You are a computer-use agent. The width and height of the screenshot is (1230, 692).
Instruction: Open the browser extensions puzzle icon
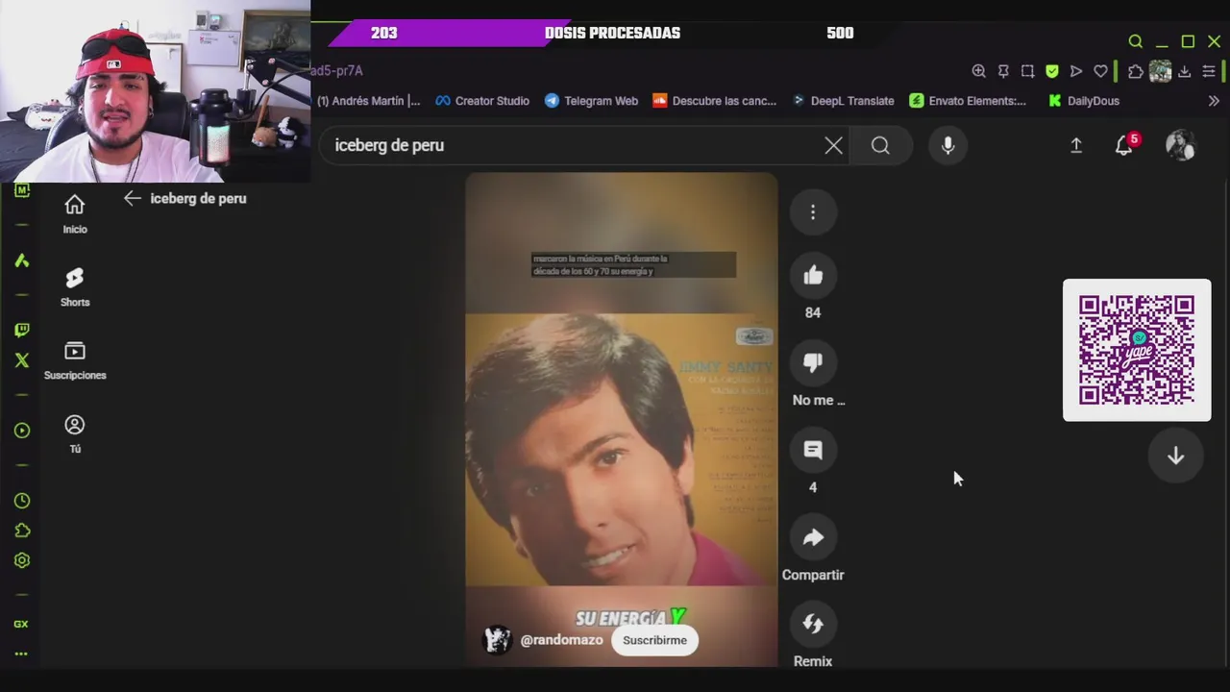(1136, 71)
